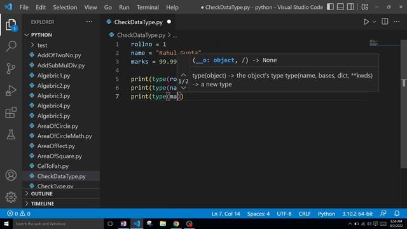Image resolution: width=407 pixels, height=229 pixels.
Task: Open the Run menu
Action: [125, 7]
